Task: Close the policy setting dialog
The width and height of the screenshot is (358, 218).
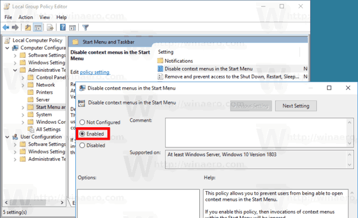Action: [348, 88]
